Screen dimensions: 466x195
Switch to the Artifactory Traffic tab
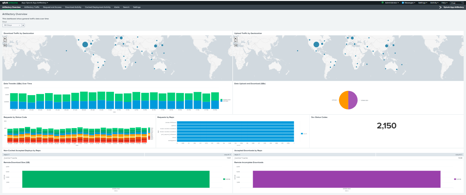point(32,7)
